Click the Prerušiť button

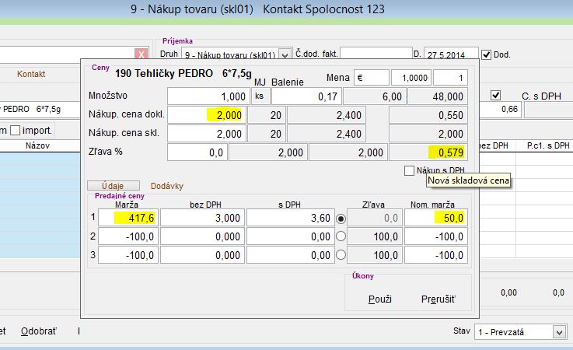[438, 299]
